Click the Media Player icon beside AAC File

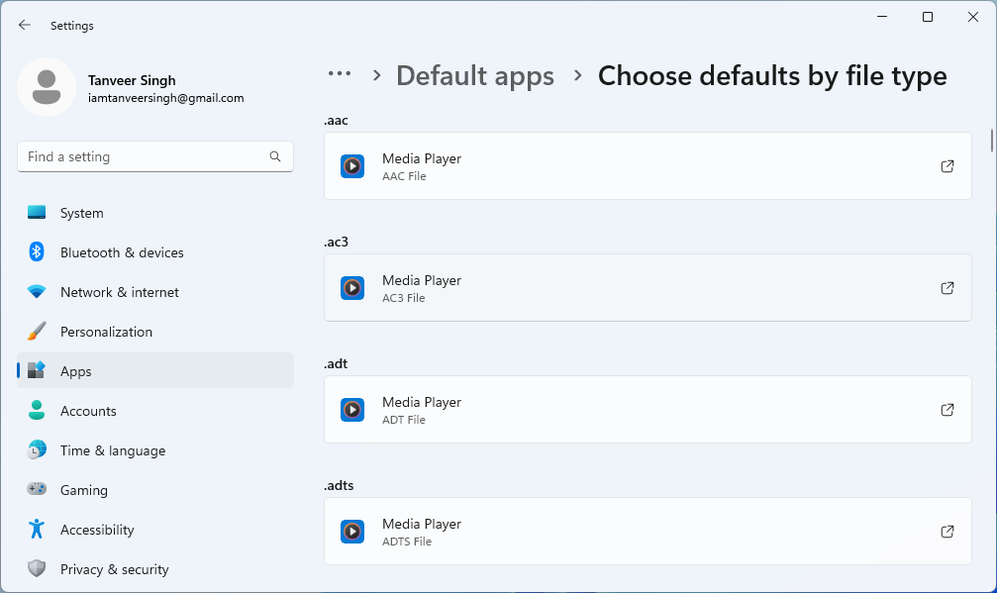[352, 166]
